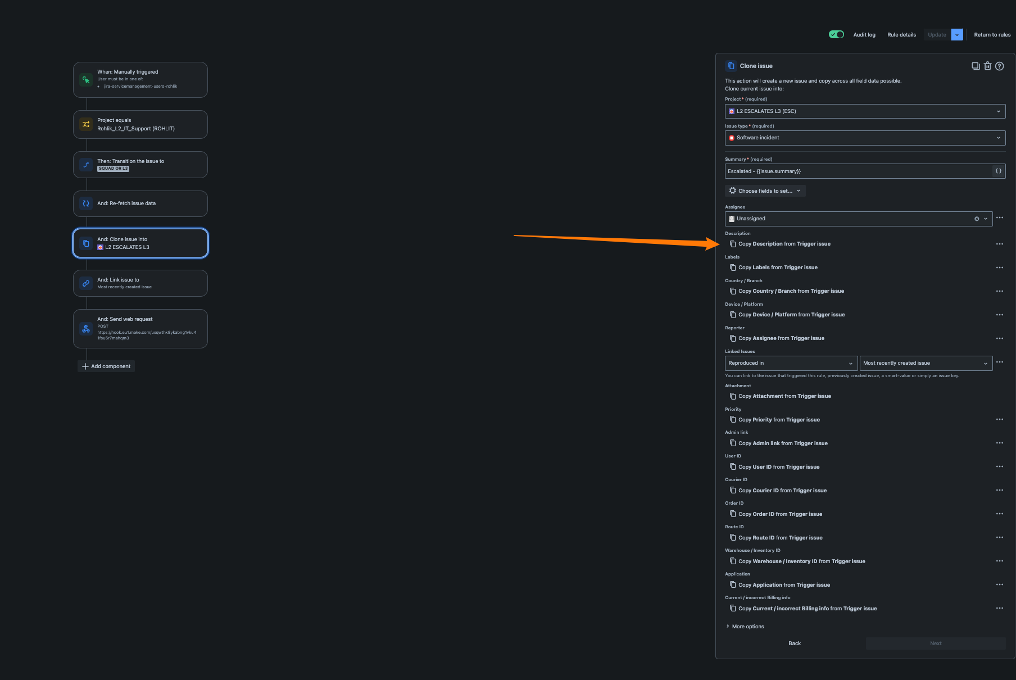
Task: Delete the Clone issue component via trash icon
Action: [x=987, y=66]
